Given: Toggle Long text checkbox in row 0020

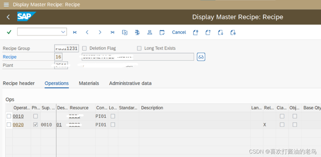Looking at the screenshot, I should click(x=113, y=124).
